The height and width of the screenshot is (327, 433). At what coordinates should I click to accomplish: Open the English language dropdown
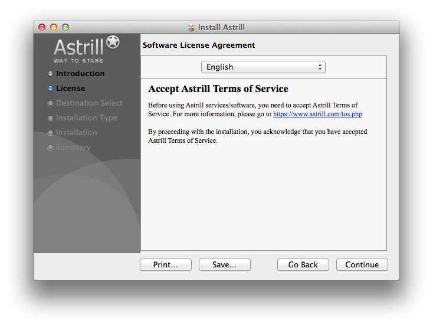click(263, 67)
